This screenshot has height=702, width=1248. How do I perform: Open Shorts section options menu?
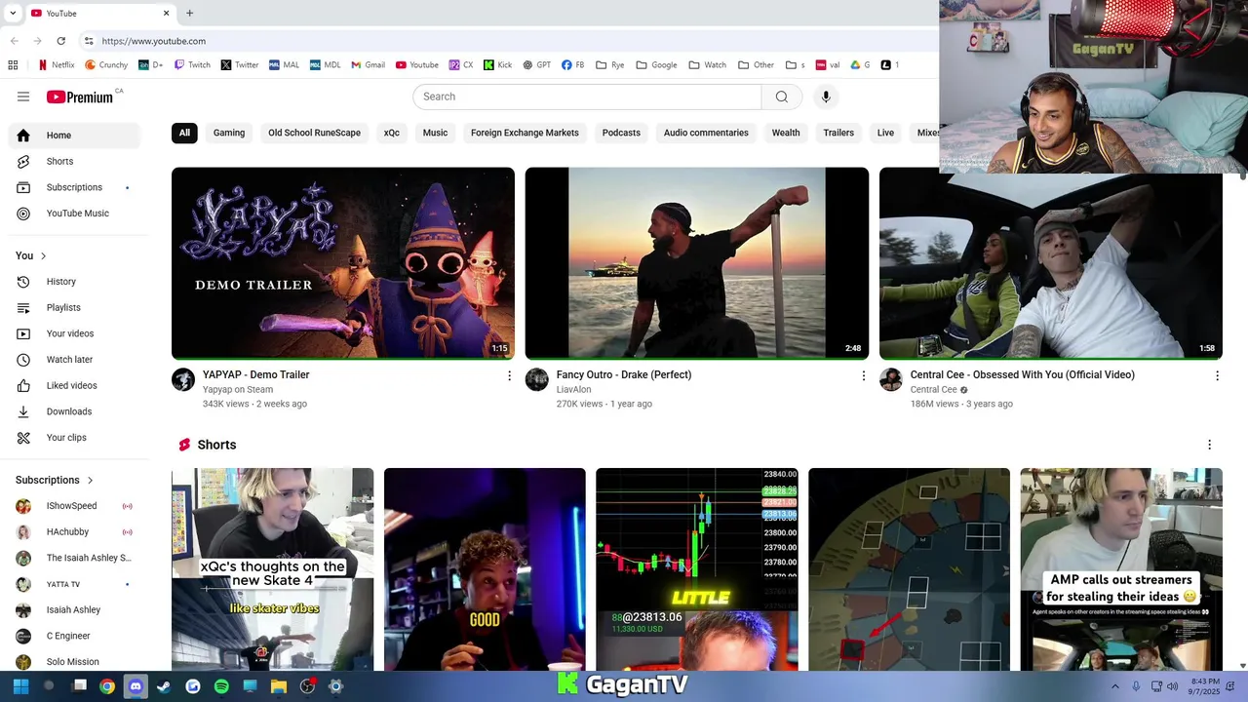pyautogui.click(x=1209, y=445)
